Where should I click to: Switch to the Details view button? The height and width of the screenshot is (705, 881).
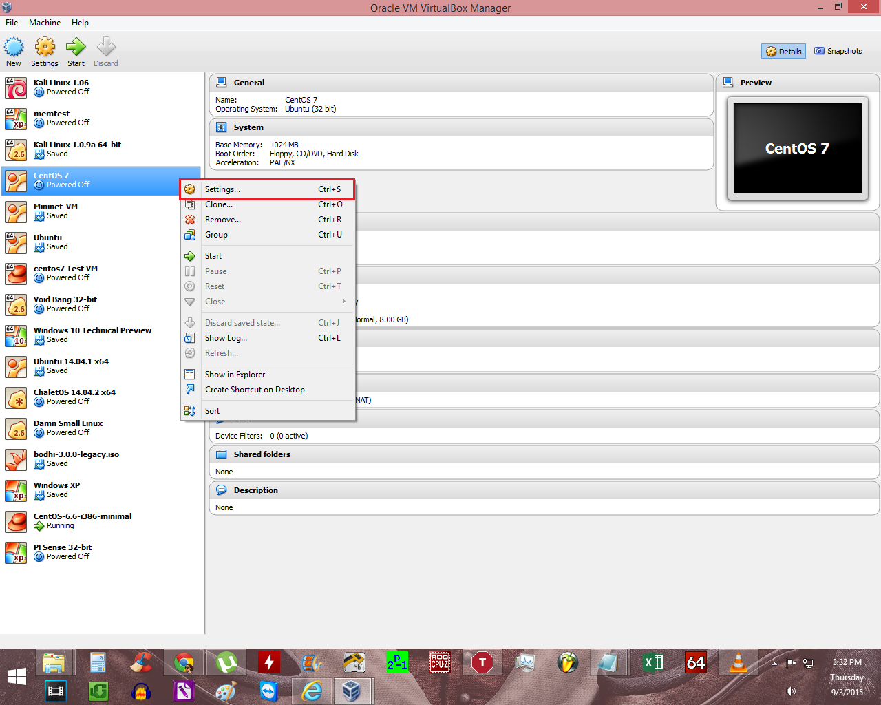(x=783, y=52)
